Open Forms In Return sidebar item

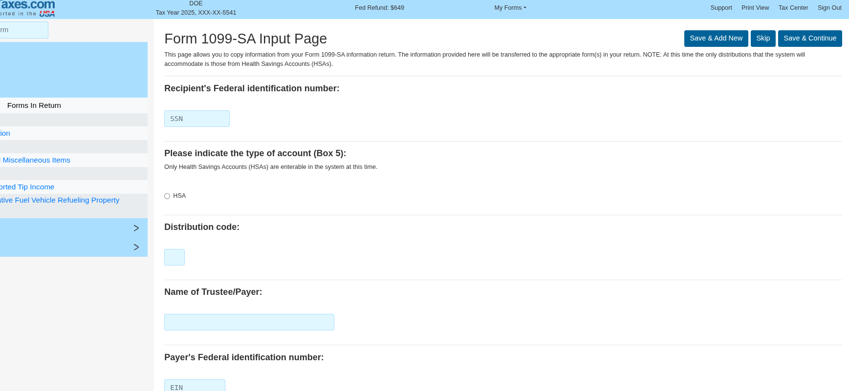tap(34, 105)
